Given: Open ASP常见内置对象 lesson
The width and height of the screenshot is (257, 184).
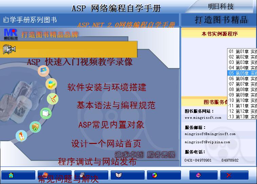Looking at the screenshot, I should pos(111,125).
